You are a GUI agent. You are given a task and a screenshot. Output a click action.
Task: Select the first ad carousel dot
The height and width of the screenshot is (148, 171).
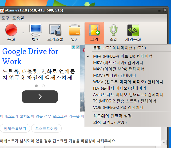pyautogui.click(x=36, y=86)
